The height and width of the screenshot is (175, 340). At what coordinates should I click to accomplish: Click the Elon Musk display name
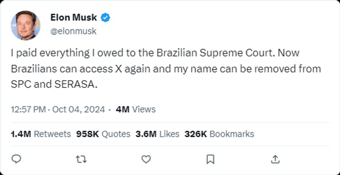[73, 18]
